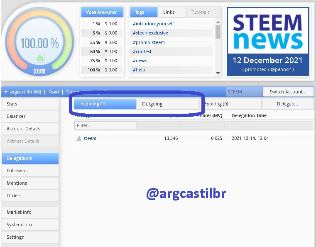
Task: Select the Outgoing delegations tab
Action: click(x=168, y=104)
